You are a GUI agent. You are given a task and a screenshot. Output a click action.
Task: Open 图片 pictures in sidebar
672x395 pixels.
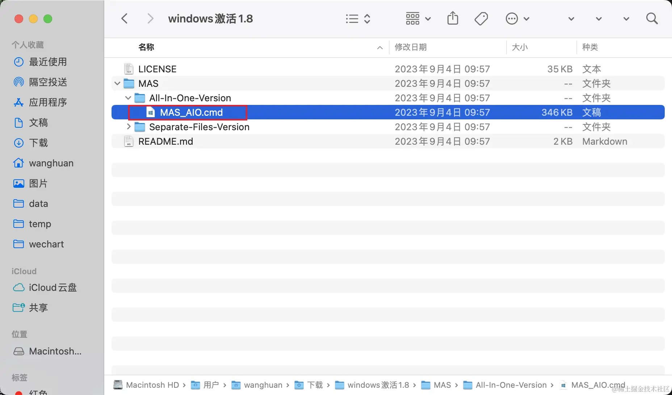(x=38, y=183)
